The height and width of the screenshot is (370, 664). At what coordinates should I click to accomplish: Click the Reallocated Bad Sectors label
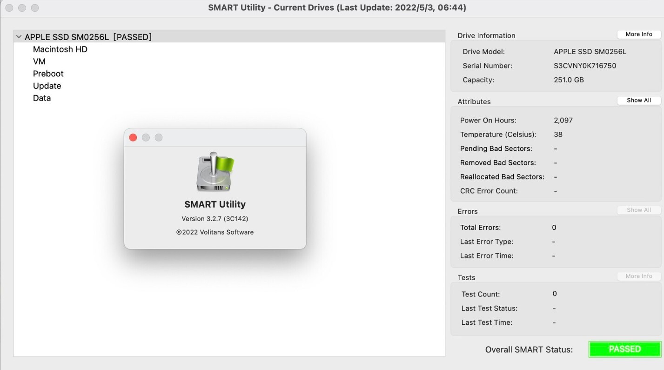click(502, 177)
